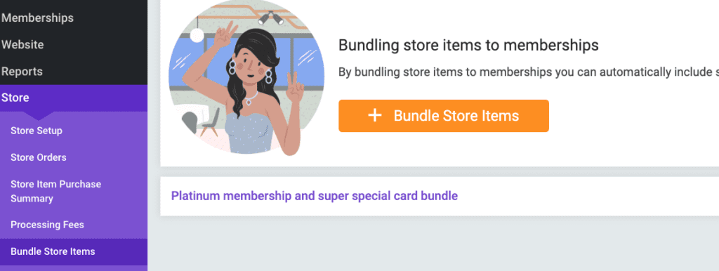
Task: Click the Bundling store items to memberships heading
Action: pyautogui.click(x=468, y=46)
